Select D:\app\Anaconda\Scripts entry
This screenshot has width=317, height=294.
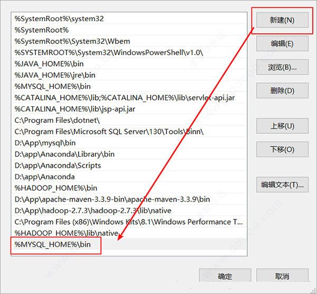click(x=129, y=166)
